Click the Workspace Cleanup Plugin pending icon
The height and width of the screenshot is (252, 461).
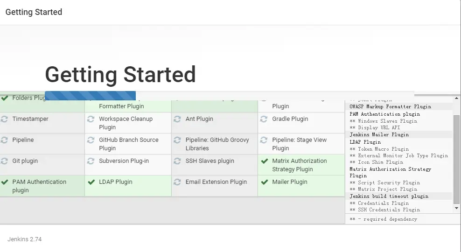91,119
